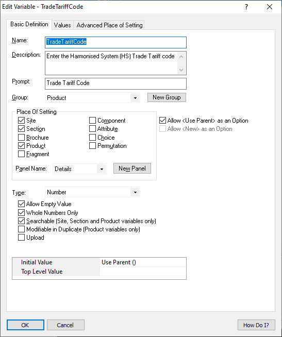The height and width of the screenshot is (337, 282).
Task: Click the New Panel button
Action: click(x=132, y=168)
